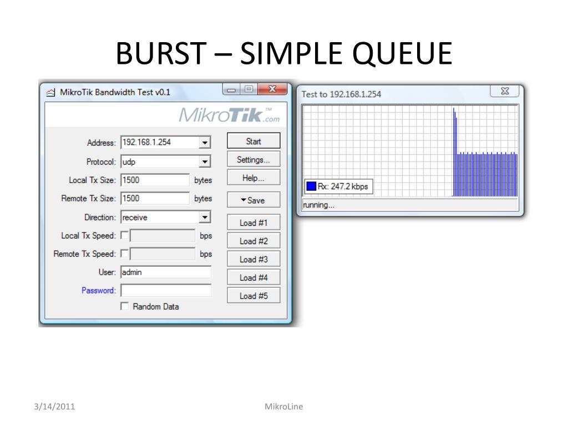Click the MikroTik Bandwidth Test title bar icon
This screenshot has width=568, height=426.
tap(50, 93)
